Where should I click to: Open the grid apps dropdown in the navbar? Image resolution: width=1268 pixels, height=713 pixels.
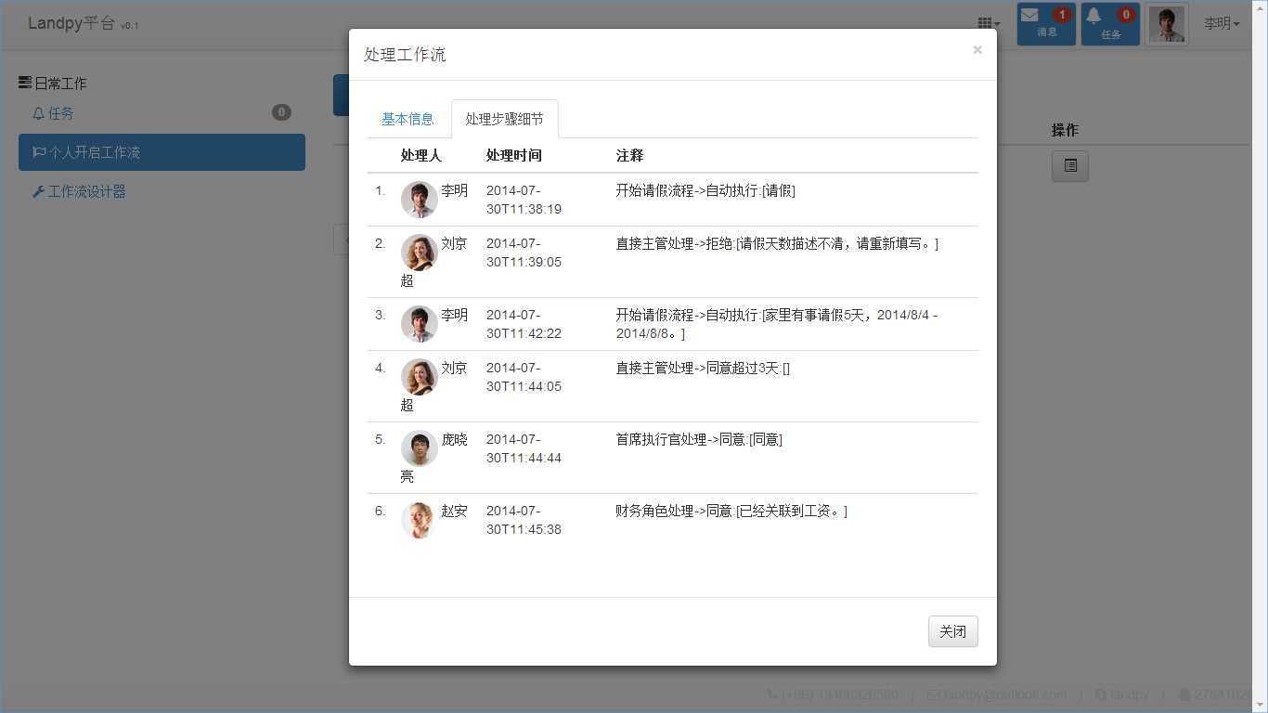(989, 24)
